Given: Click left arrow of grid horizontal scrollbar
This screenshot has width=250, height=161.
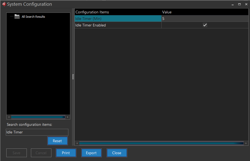Looking at the screenshot, I should pyautogui.click(x=77, y=143).
